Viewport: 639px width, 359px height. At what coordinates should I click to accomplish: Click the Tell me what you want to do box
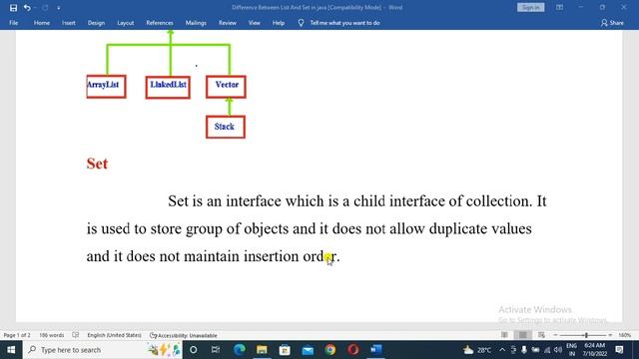click(x=344, y=23)
